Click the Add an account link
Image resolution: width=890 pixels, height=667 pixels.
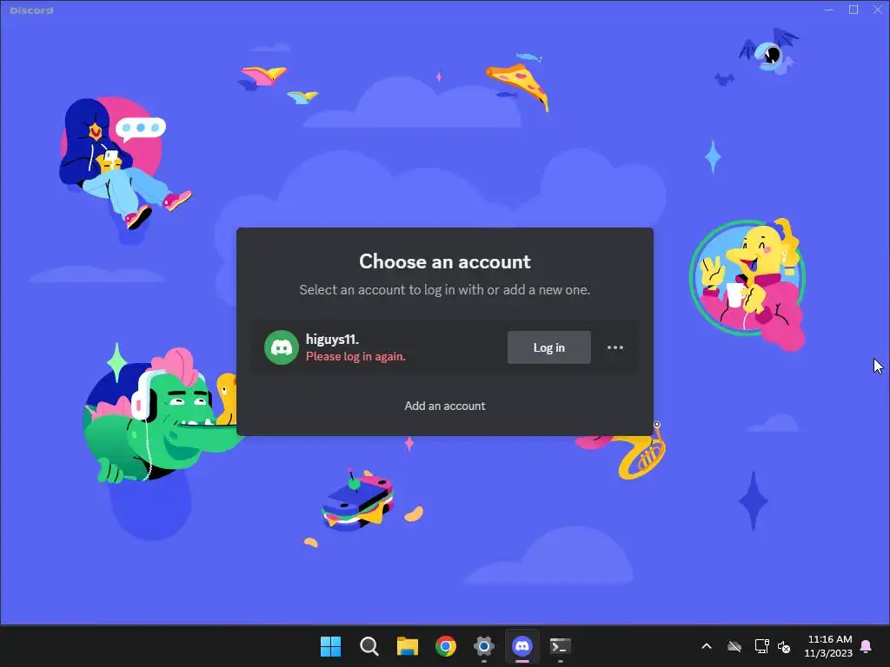pyautogui.click(x=445, y=406)
